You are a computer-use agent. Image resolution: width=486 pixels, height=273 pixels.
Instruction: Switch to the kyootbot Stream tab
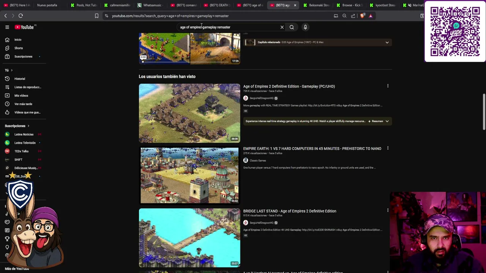click(383, 5)
